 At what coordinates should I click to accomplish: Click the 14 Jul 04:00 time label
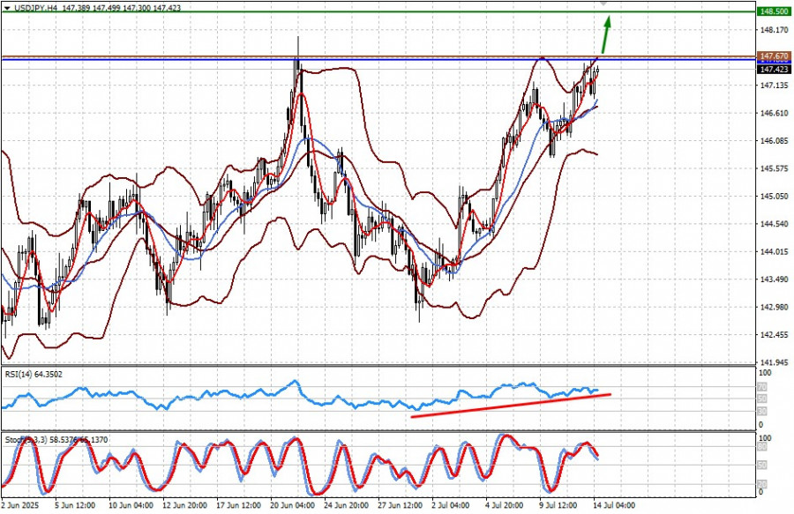[x=614, y=505]
